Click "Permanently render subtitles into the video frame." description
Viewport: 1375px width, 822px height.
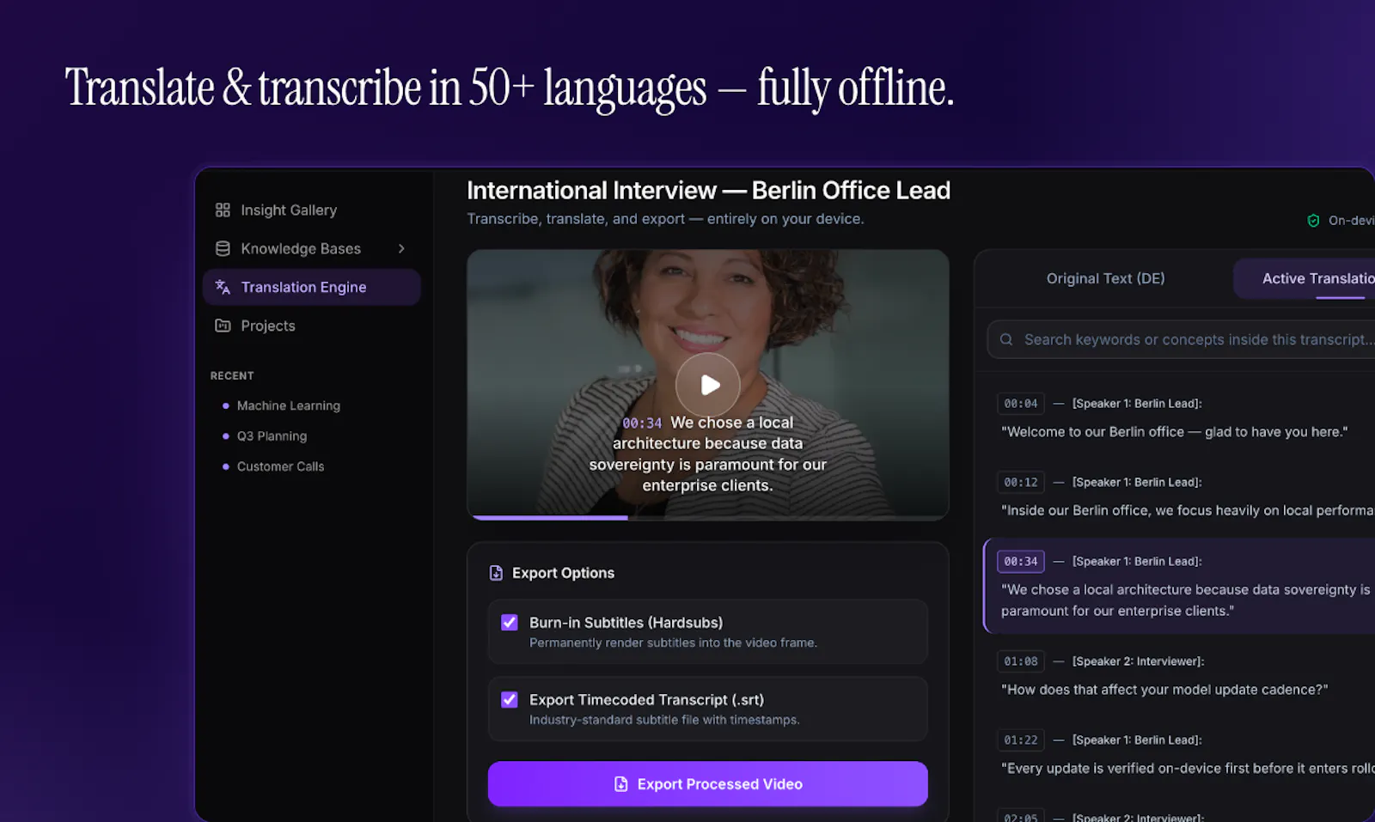click(x=673, y=642)
